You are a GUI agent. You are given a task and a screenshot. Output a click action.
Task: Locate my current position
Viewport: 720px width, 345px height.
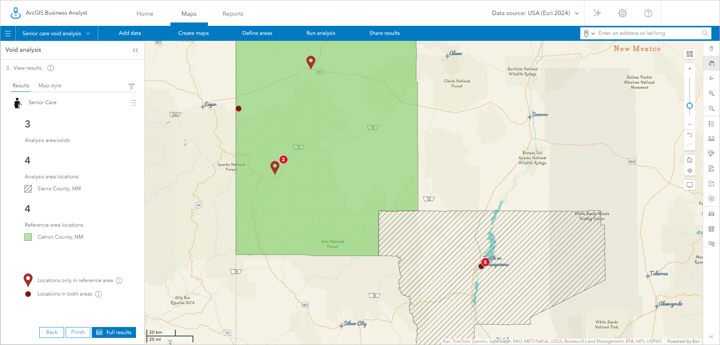coord(690,171)
